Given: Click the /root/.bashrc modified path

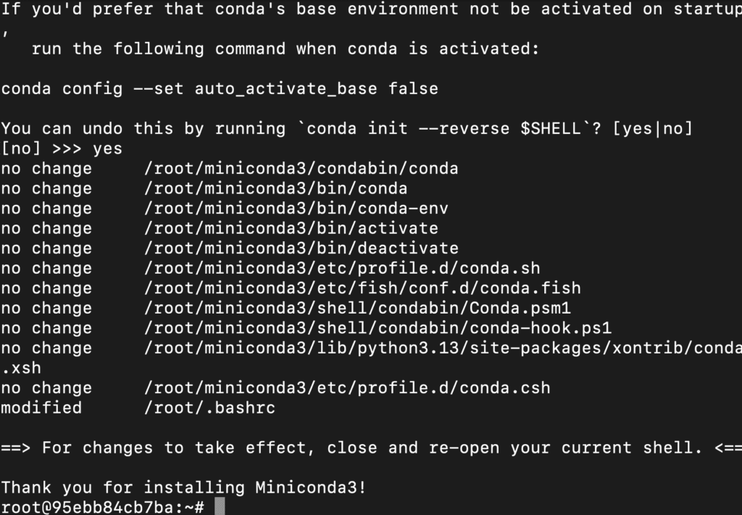Looking at the screenshot, I should tap(209, 408).
